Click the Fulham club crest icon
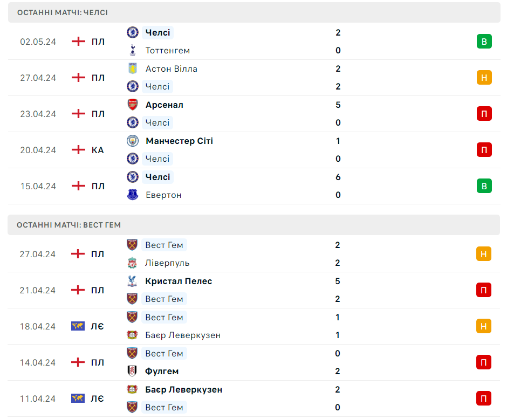 point(132,371)
